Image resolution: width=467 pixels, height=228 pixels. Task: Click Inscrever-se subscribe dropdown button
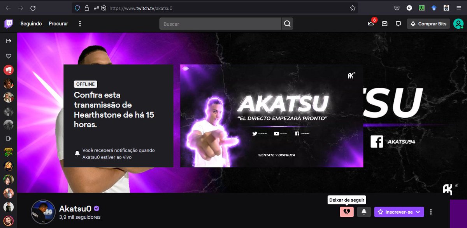pos(399,212)
